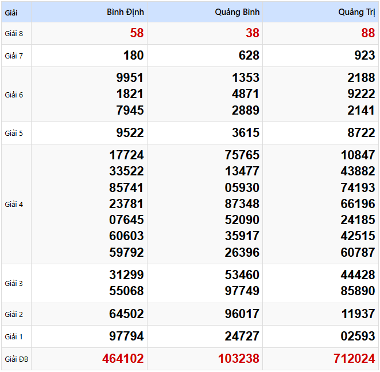Click special prize number 464102

tap(123, 359)
